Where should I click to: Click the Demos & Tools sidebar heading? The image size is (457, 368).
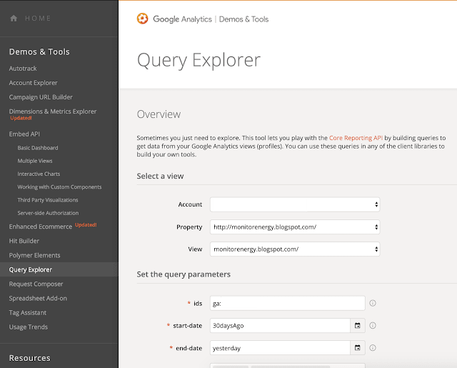tap(39, 51)
